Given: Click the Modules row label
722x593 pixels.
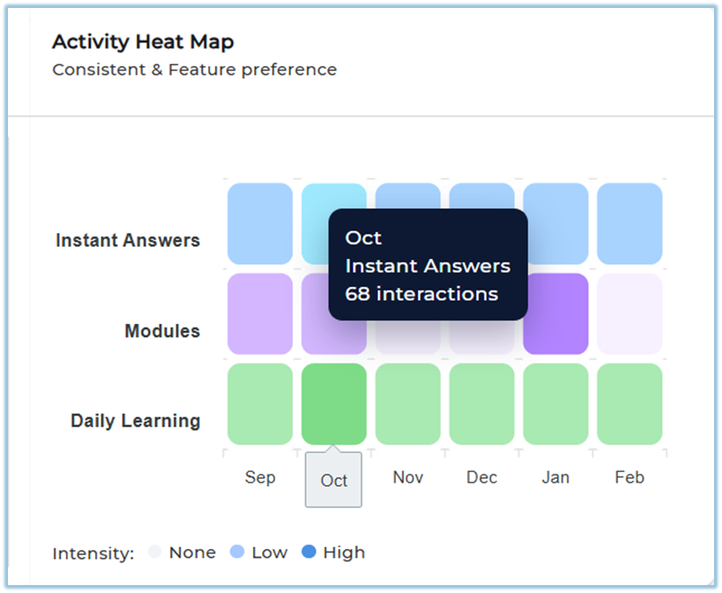Looking at the screenshot, I should pyautogui.click(x=162, y=331).
